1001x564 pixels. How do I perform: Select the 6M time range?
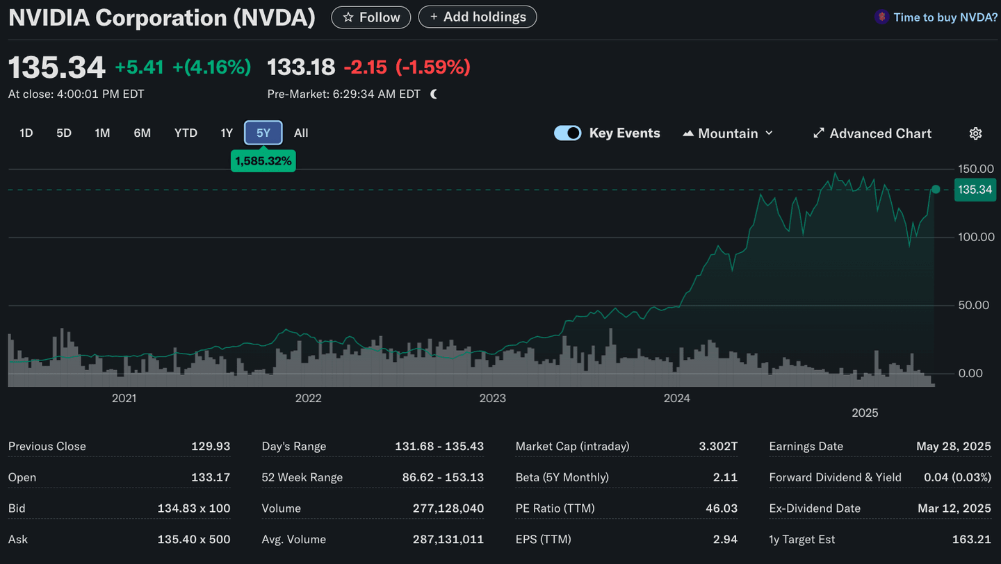click(142, 133)
